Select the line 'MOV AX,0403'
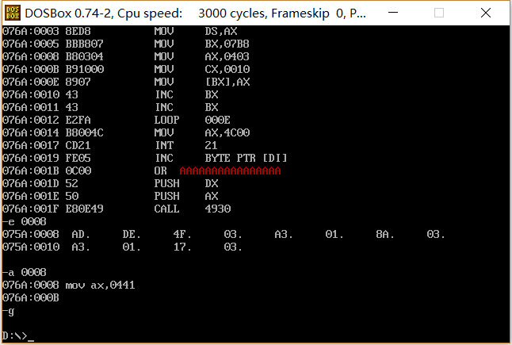This screenshot has width=512, height=345. click(126, 56)
